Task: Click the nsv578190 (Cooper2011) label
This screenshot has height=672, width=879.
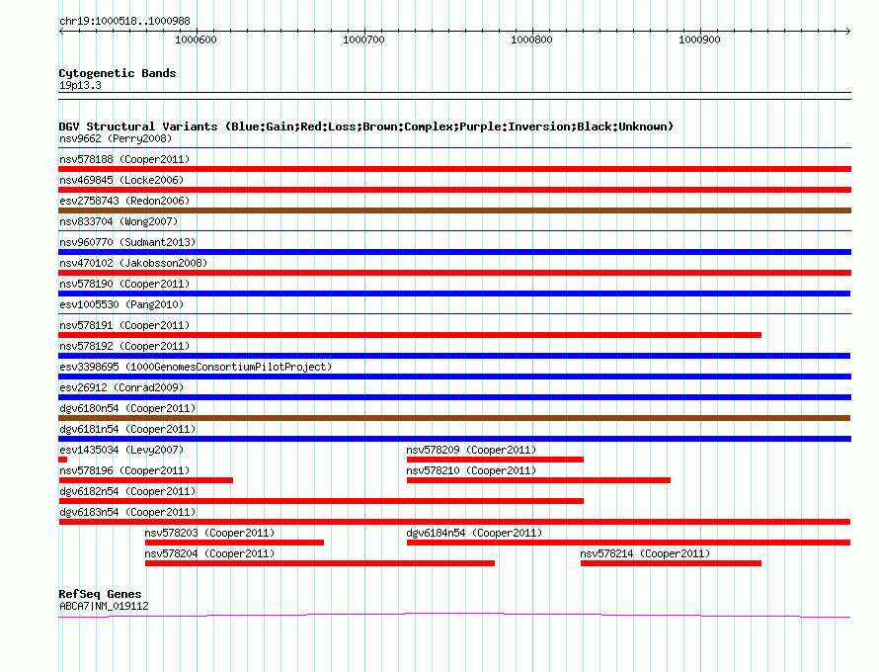Action: tap(124, 284)
